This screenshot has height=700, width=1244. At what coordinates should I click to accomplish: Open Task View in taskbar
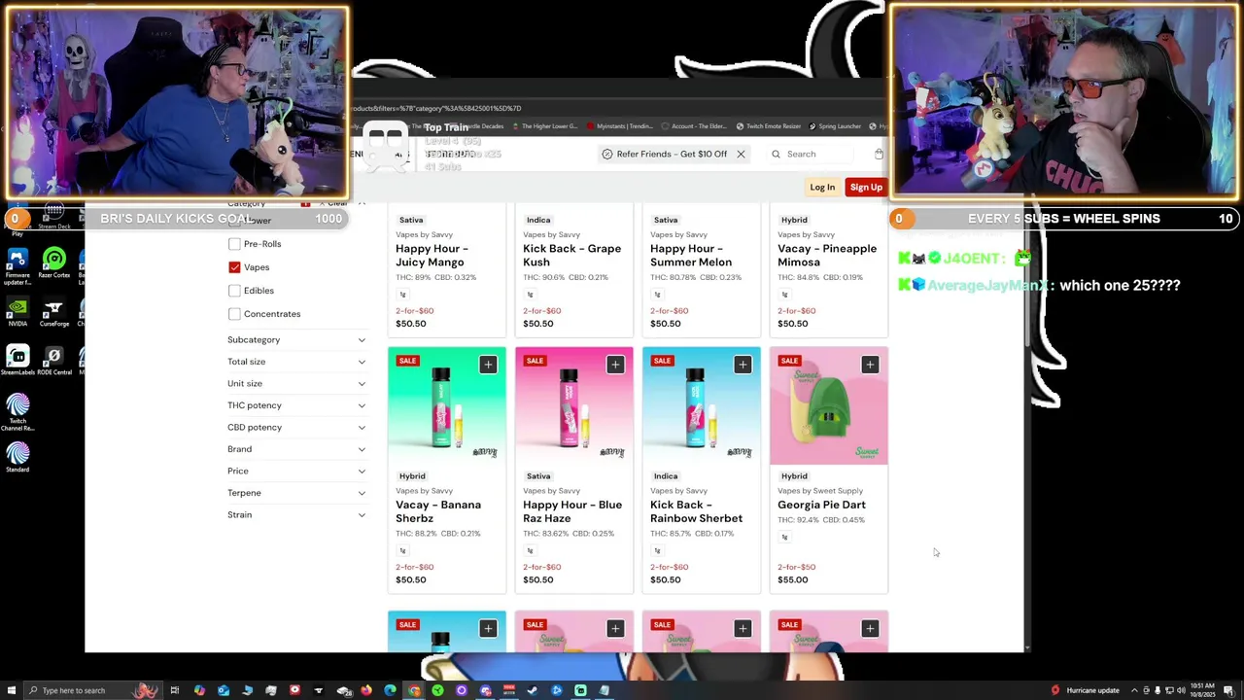[175, 690]
